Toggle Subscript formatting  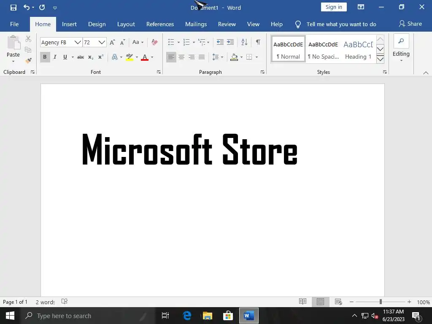[x=91, y=57]
